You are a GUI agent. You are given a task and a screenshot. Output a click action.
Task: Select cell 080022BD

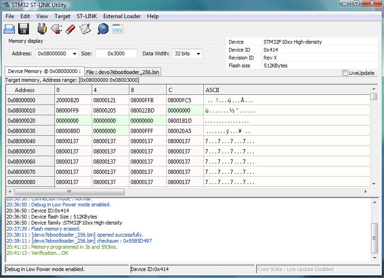click(x=148, y=111)
